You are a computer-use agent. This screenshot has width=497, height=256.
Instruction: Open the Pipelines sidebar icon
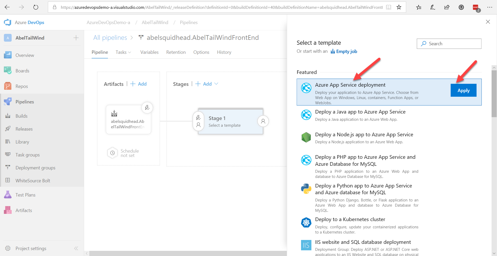8,102
